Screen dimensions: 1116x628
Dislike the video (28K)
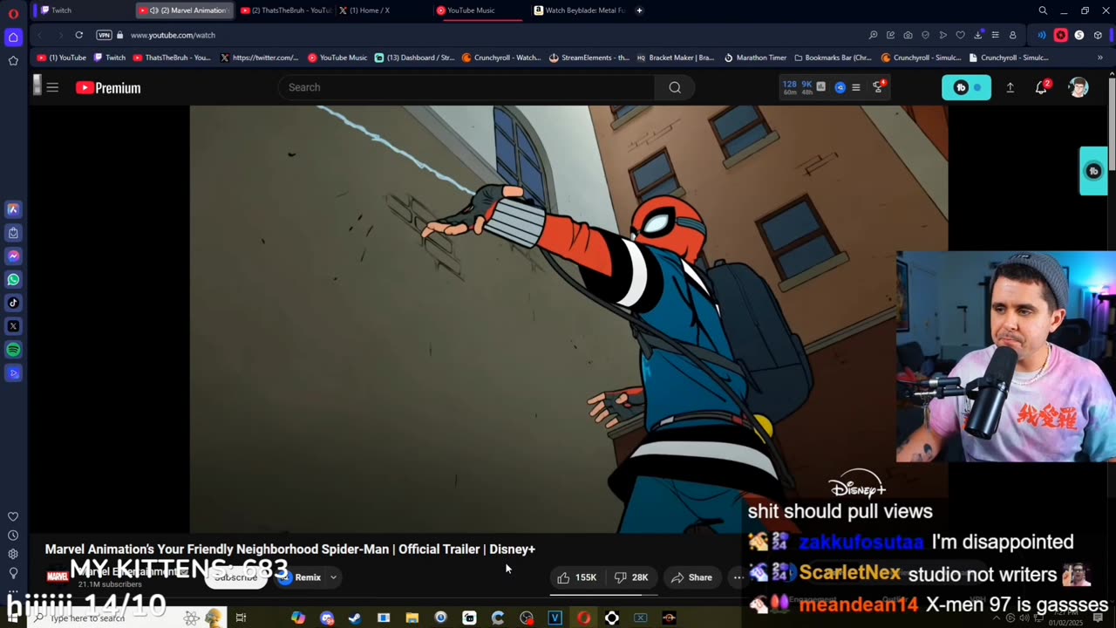coord(631,577)
